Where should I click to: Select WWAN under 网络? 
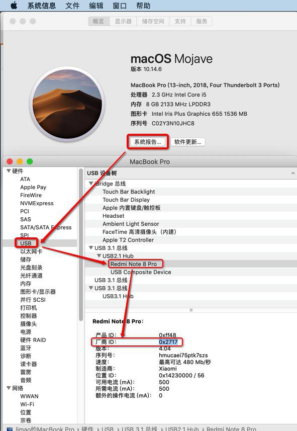(29, 396)
